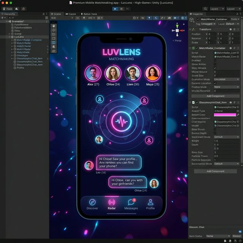This screenshot has width=243, height=243.
Task: Click the object picker on Script field
Action: (x=238, y=53)
